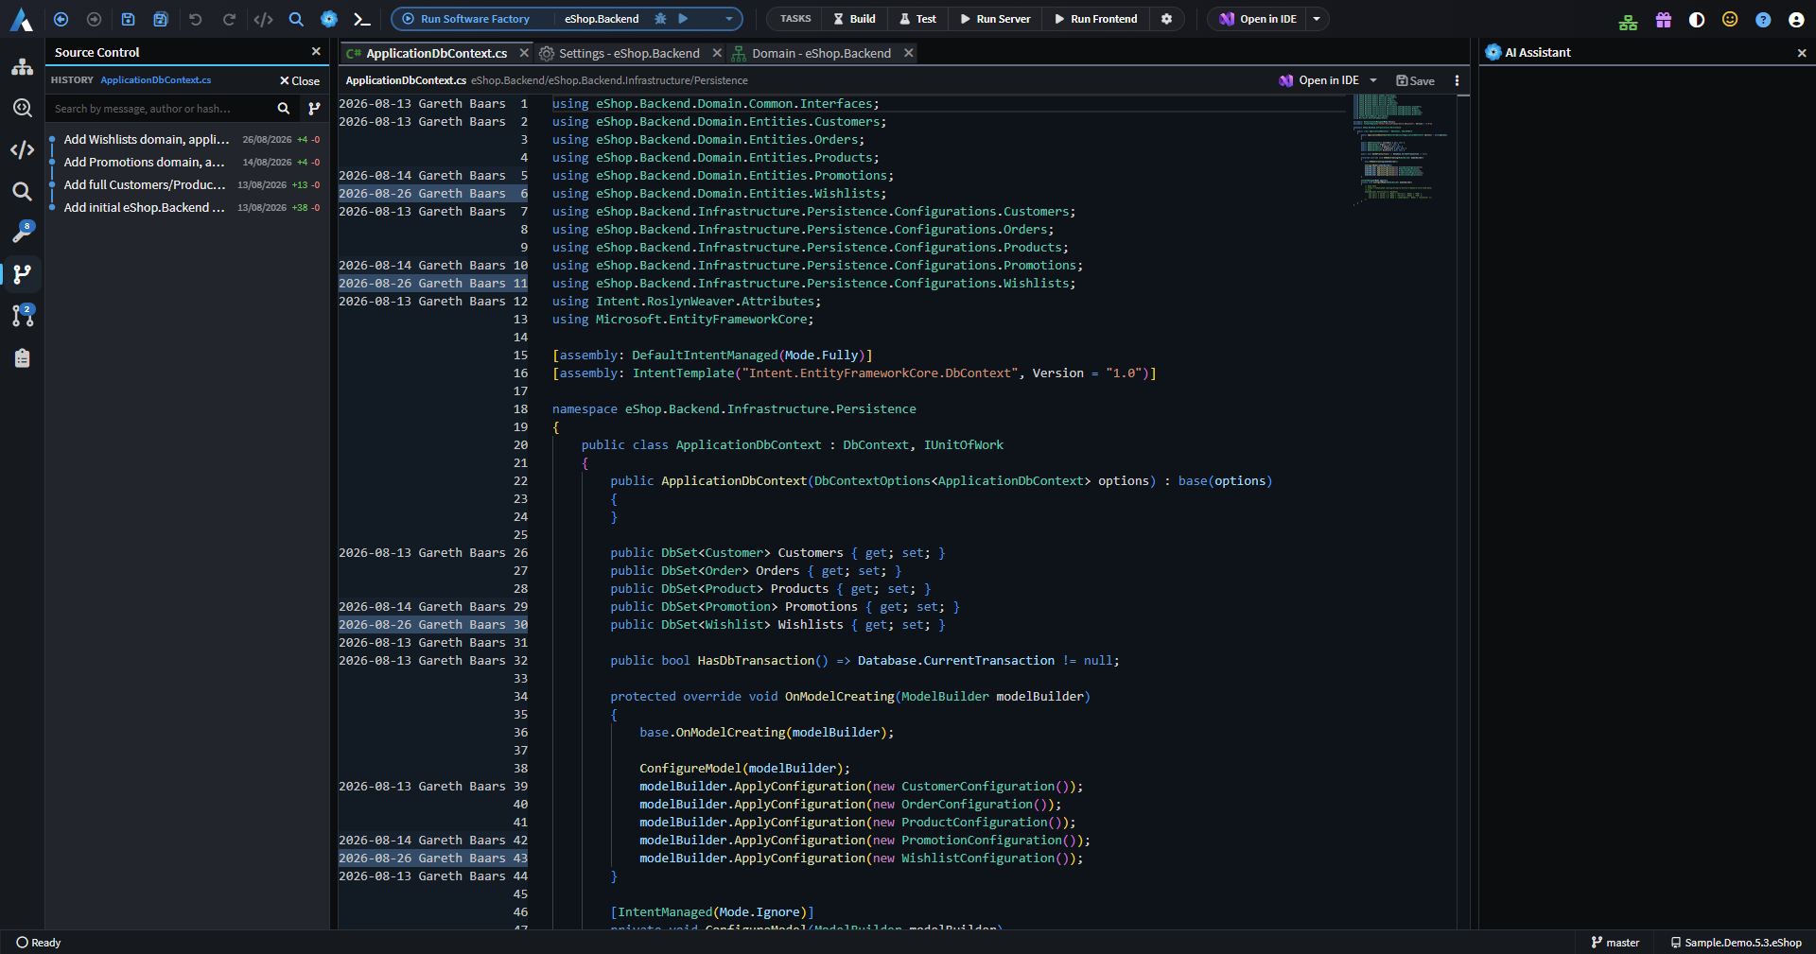The width and height of the screenshot is (1816, 954).
Task: Expand the Run Software Factory dropdown arrow
Action: coord(728,19)
